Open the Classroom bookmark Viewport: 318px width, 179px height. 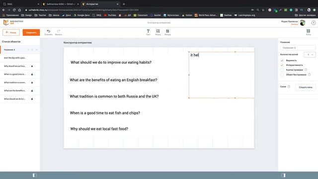[141, 15]
